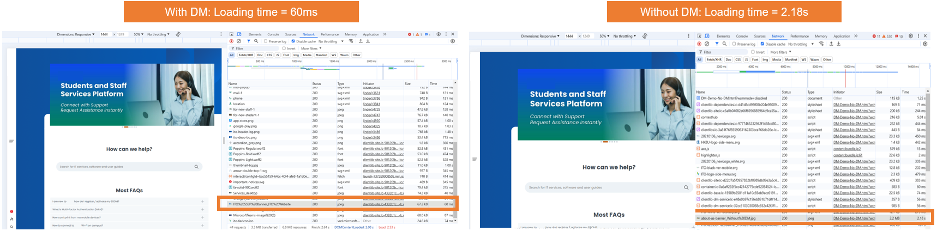Open network search in left DevTools toolbar

(x=256, y=41)
